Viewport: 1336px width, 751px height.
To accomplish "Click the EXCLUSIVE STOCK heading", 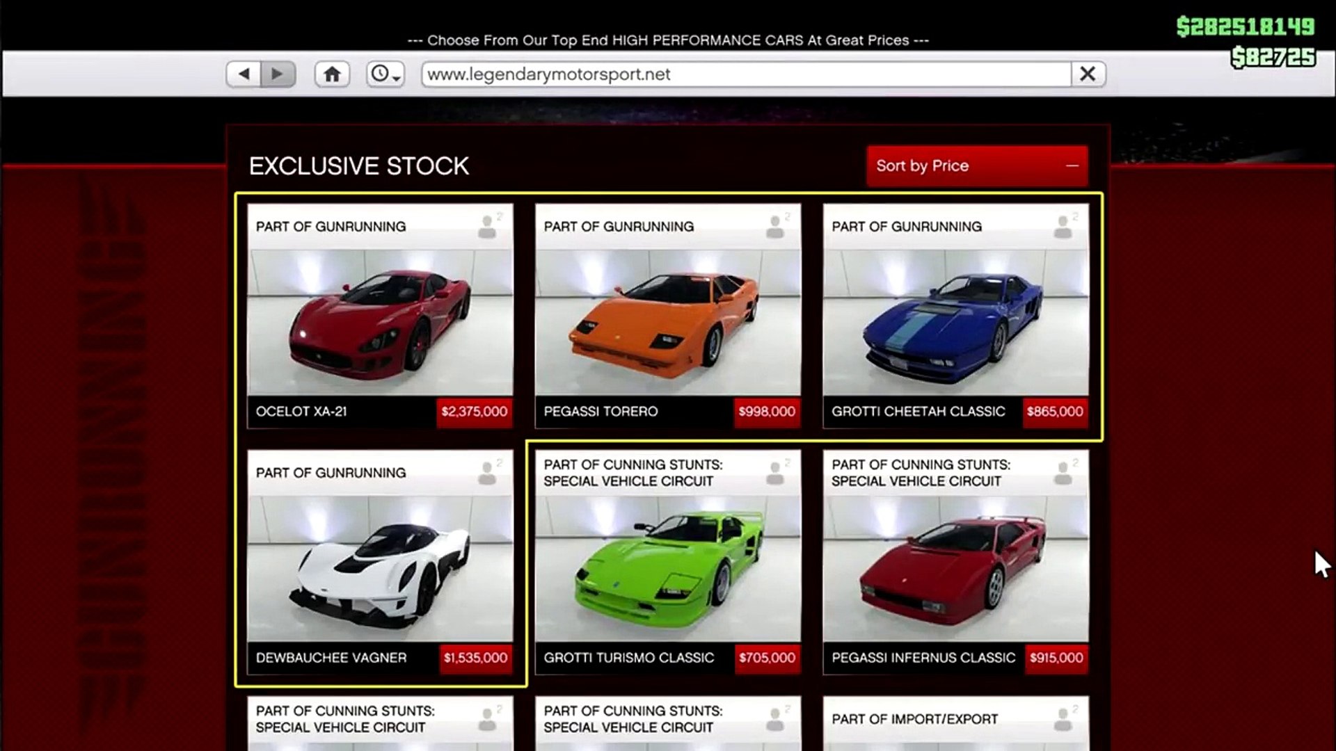I will coord(359,166).
